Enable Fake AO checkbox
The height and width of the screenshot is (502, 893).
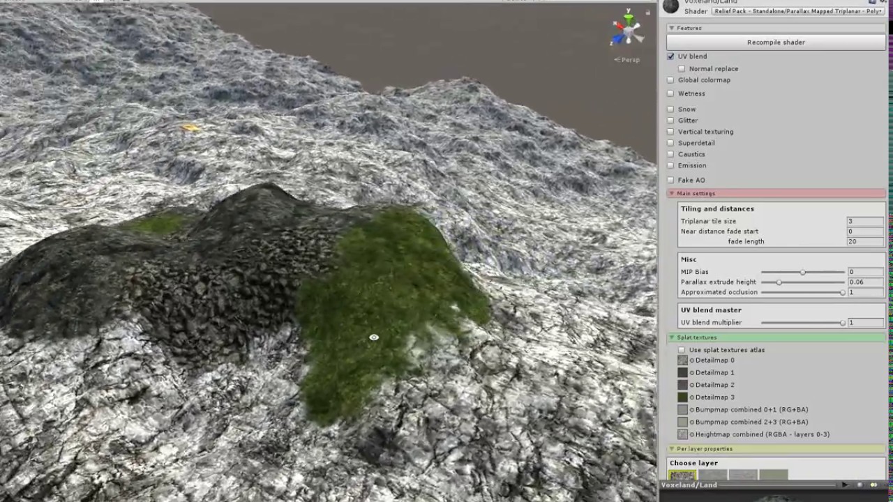pos(671,181)
